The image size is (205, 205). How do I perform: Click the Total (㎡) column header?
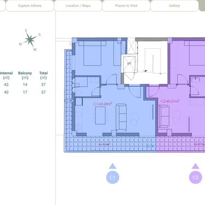tap(43, 75)
